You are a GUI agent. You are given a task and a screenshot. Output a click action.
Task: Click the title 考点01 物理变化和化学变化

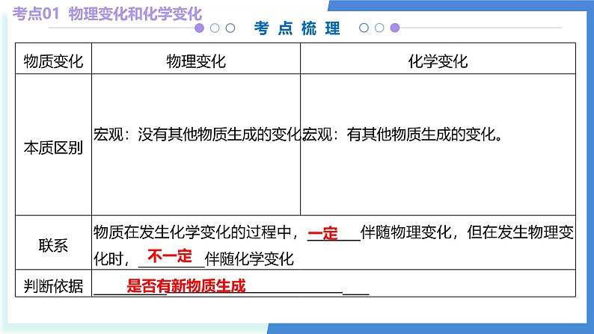tap(107, 14)
